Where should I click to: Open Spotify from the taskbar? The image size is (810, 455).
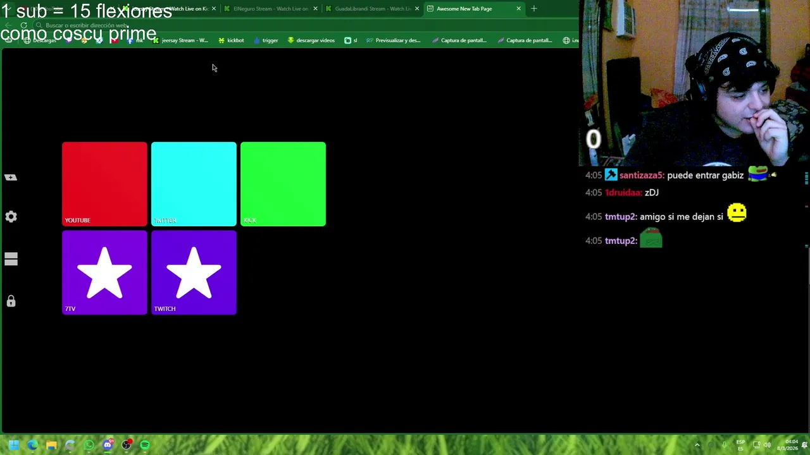pyautogui.click(x=145, y=445)
